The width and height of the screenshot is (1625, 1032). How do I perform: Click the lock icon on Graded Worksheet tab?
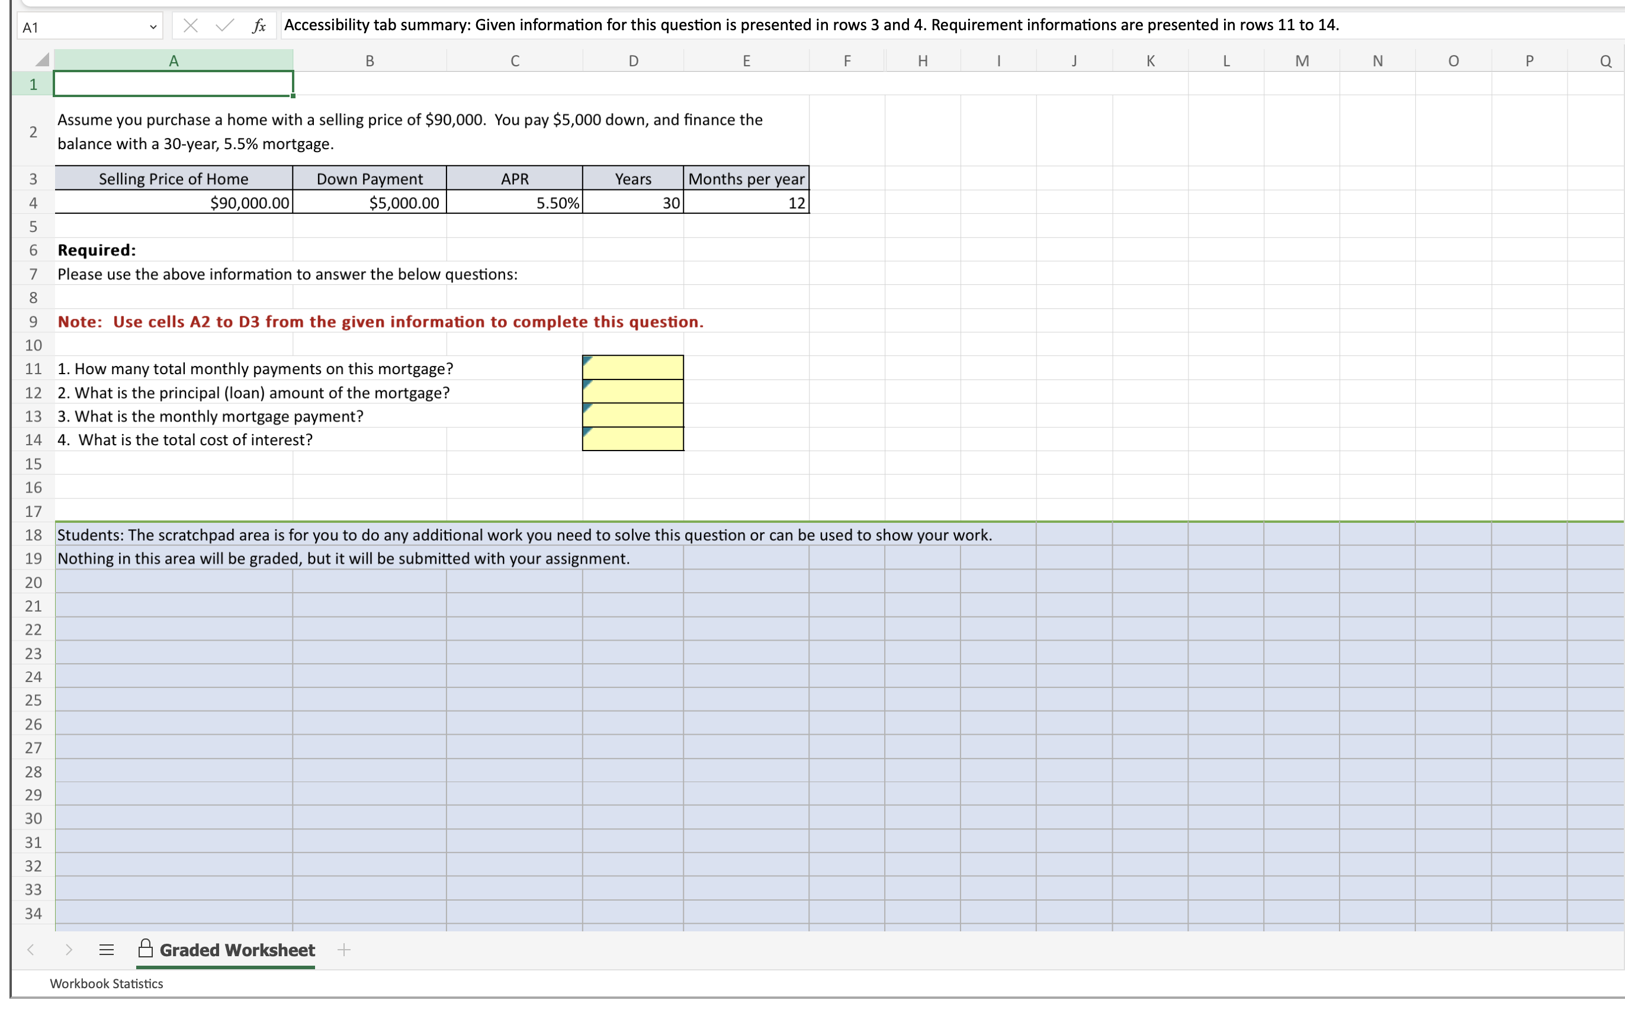coord(144,949)
